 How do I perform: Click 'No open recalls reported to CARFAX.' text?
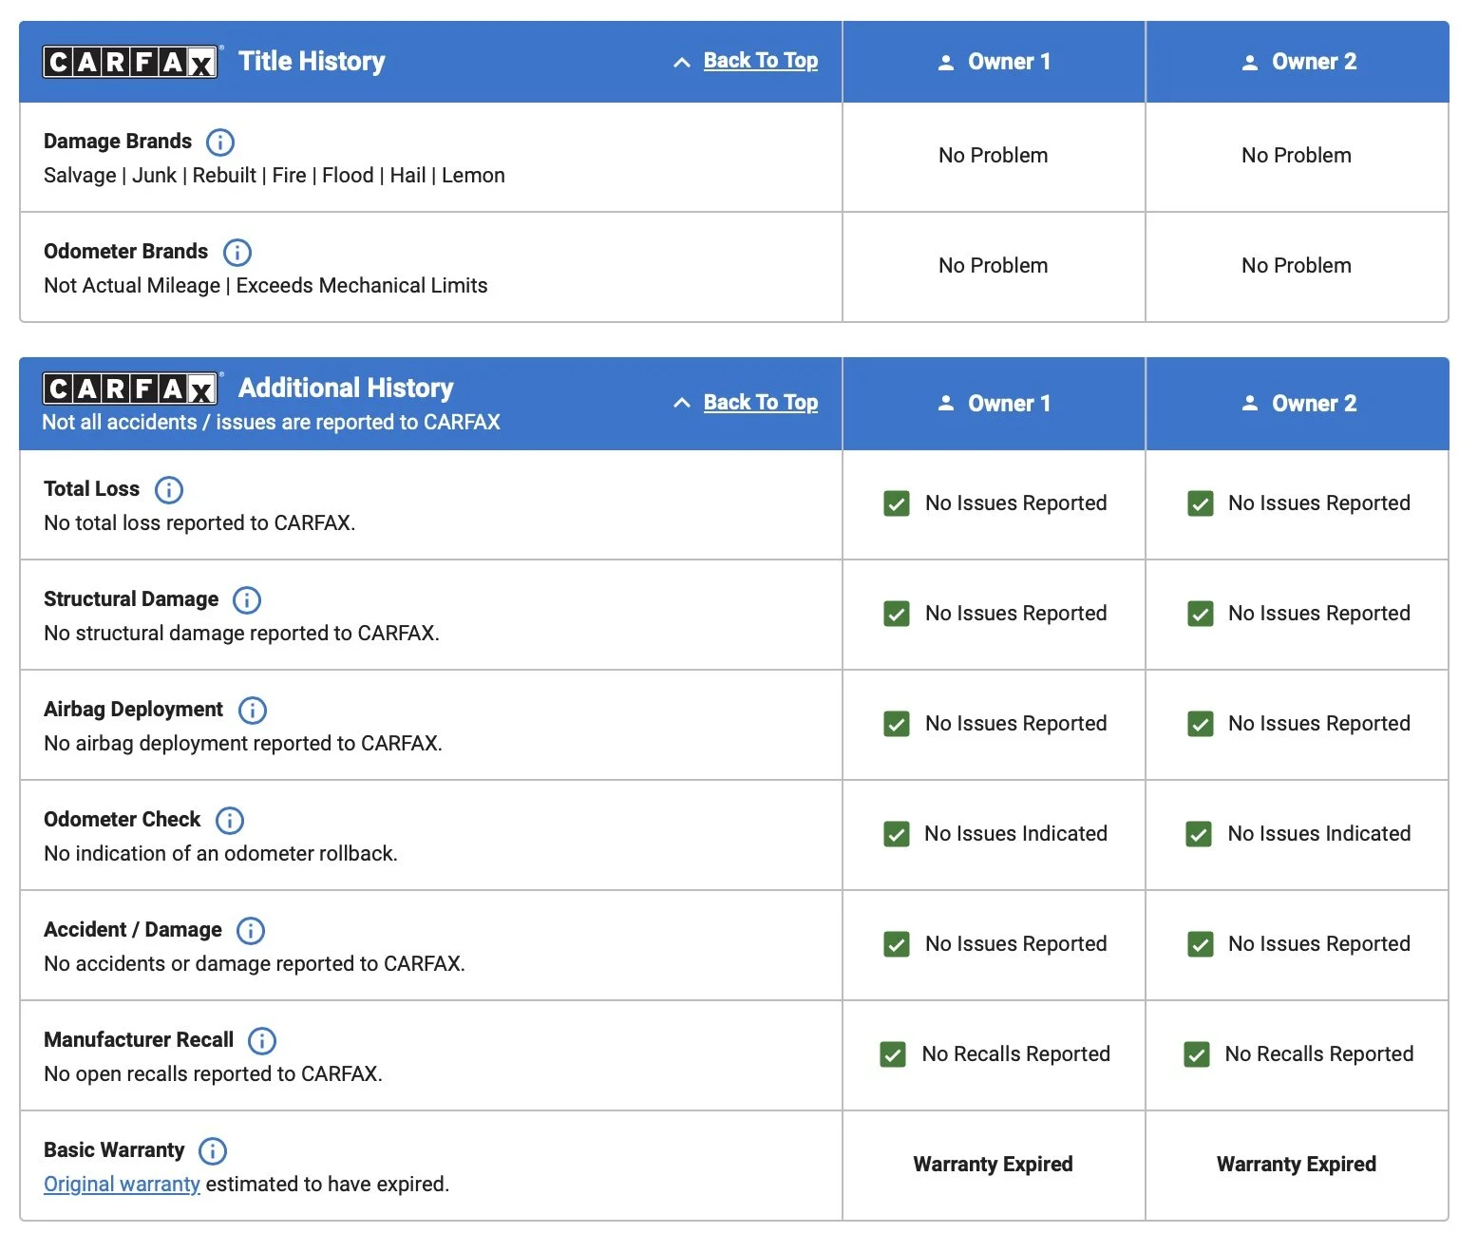click(x=214, y=1074)
